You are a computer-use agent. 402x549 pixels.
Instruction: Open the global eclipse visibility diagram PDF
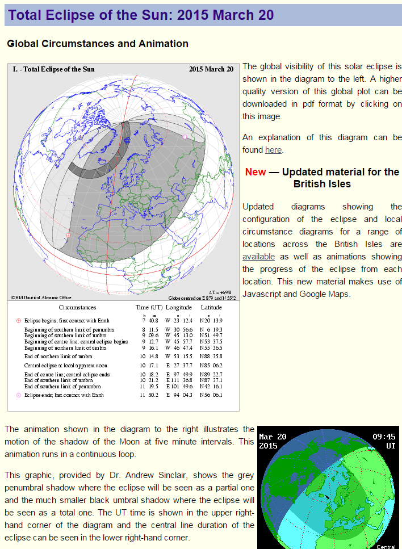(123, 237)
